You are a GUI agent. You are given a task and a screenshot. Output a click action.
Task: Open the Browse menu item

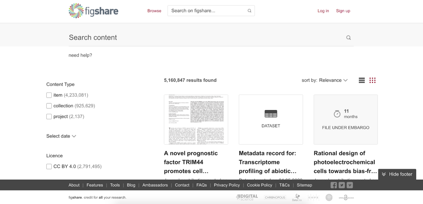[x=154, y=11]
